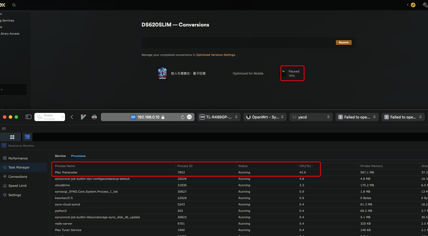Viewport: 428px width, 236px height.
Task: Click the pin icon on the first Failed to open tab
Action: point(374,117)
